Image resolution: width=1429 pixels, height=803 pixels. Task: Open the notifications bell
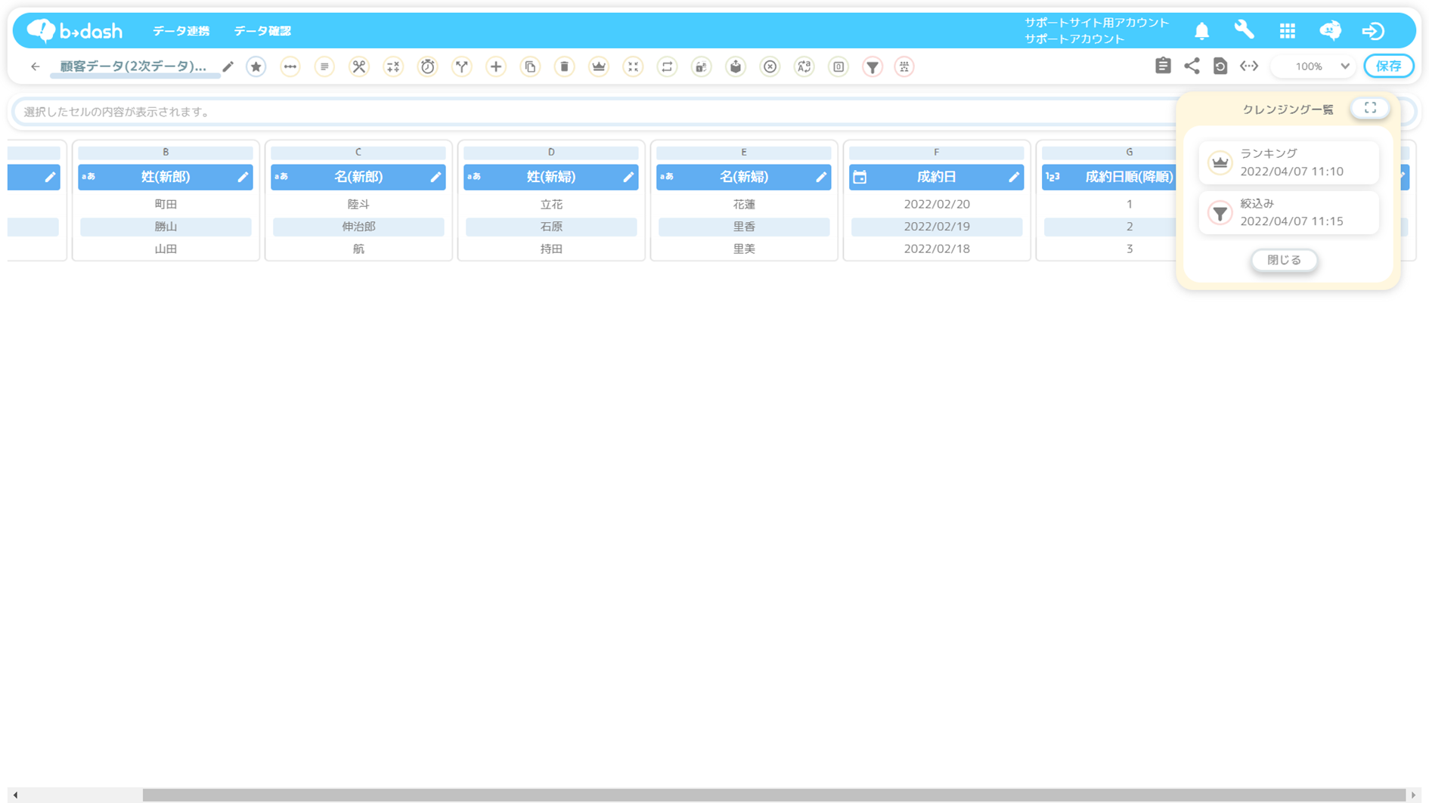[x=1201, y=31]
